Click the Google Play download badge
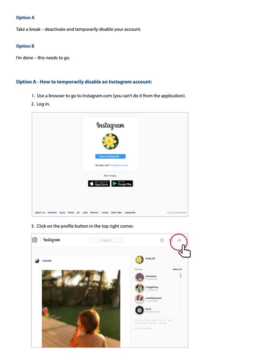 122,184
